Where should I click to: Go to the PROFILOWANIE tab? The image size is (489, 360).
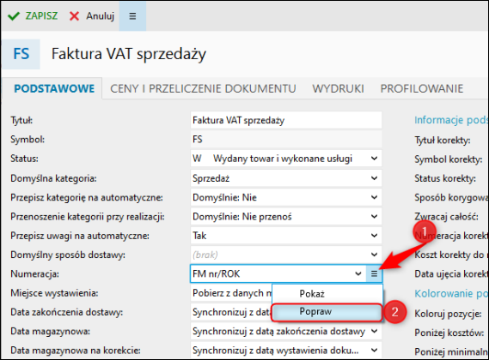coord(422,88)
